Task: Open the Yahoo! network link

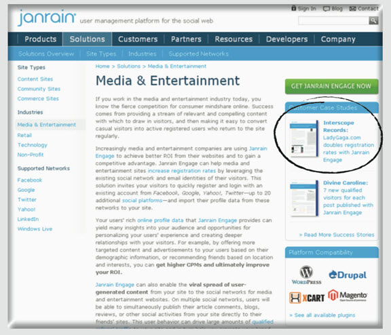Action: click(x=26, y=210)
